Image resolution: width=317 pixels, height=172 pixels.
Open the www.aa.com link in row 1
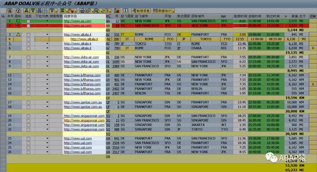77,21
